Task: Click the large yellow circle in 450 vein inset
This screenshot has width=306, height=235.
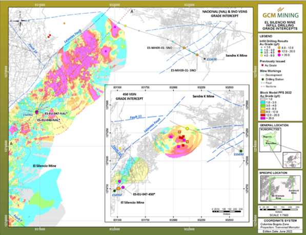Action: [x=187, y=128]
